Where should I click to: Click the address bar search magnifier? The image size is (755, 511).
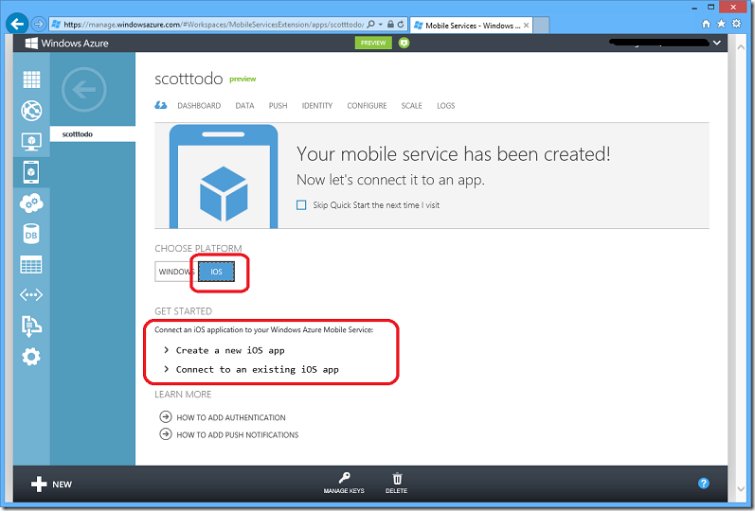(x=370, y=24)
